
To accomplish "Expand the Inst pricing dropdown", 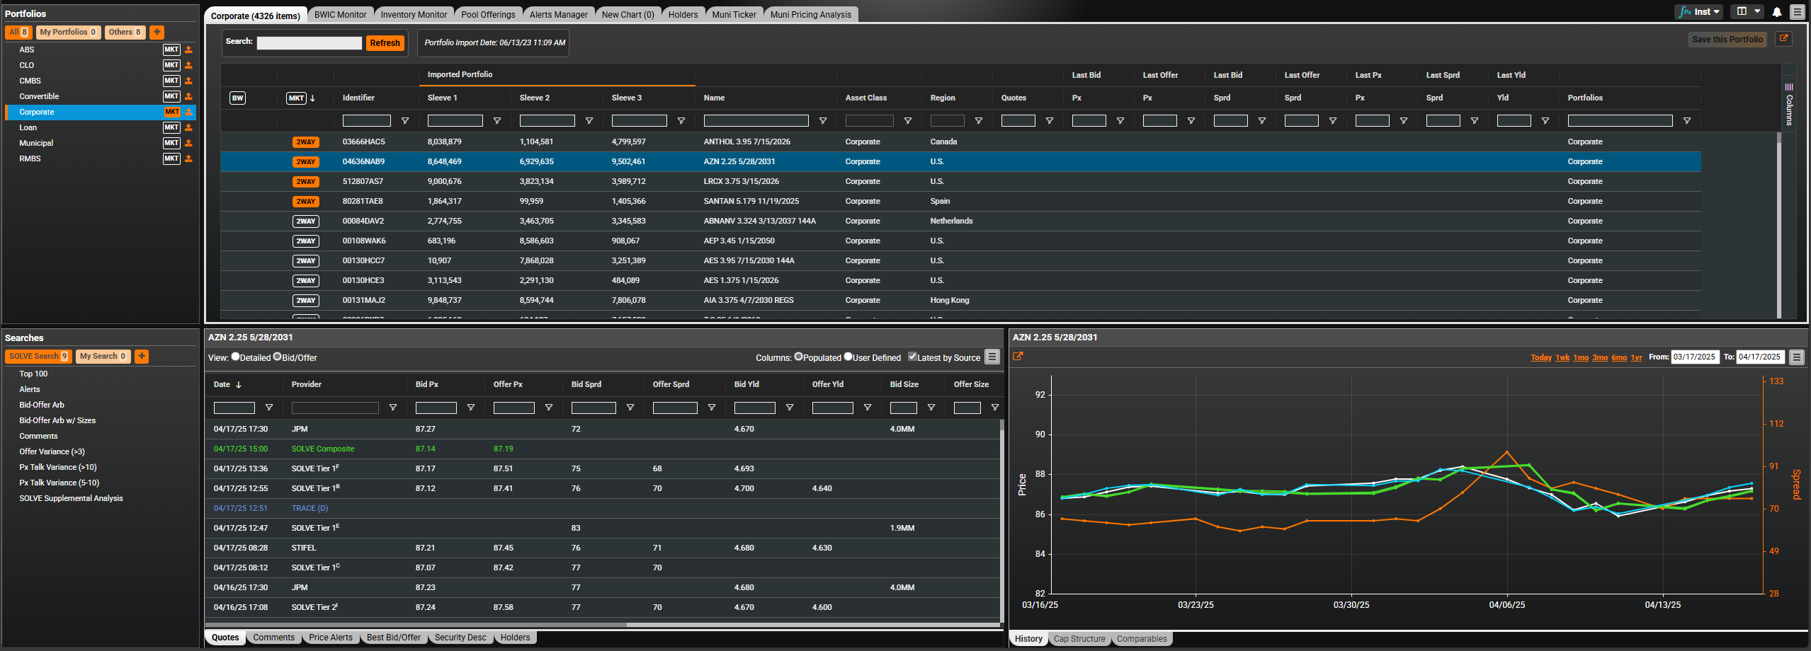I will [1699, 12].
